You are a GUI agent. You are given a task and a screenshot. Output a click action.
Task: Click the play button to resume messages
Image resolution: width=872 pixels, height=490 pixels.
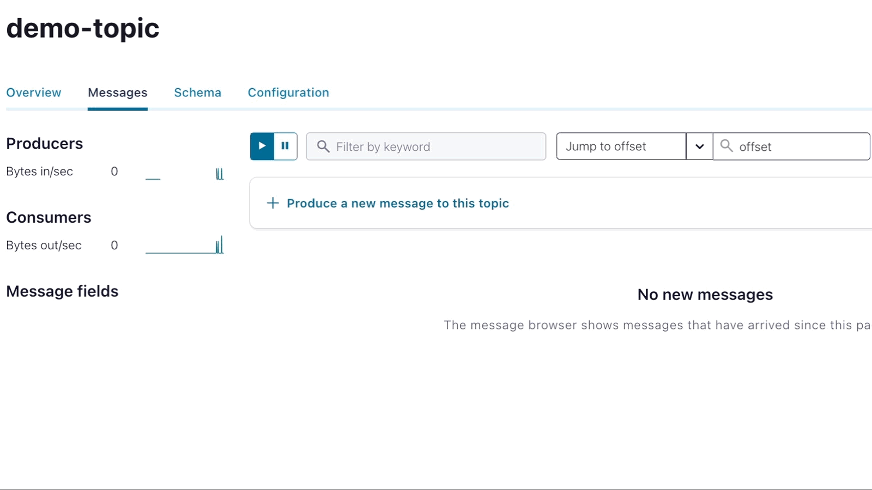click(262, 146)
